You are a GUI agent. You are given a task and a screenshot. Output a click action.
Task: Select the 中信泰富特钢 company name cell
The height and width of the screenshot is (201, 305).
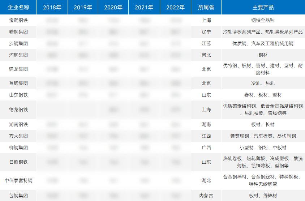coord(18,180)
